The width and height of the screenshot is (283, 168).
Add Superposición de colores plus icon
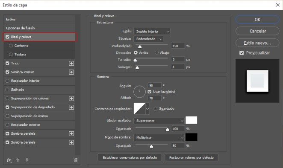[x=71, y=98]
